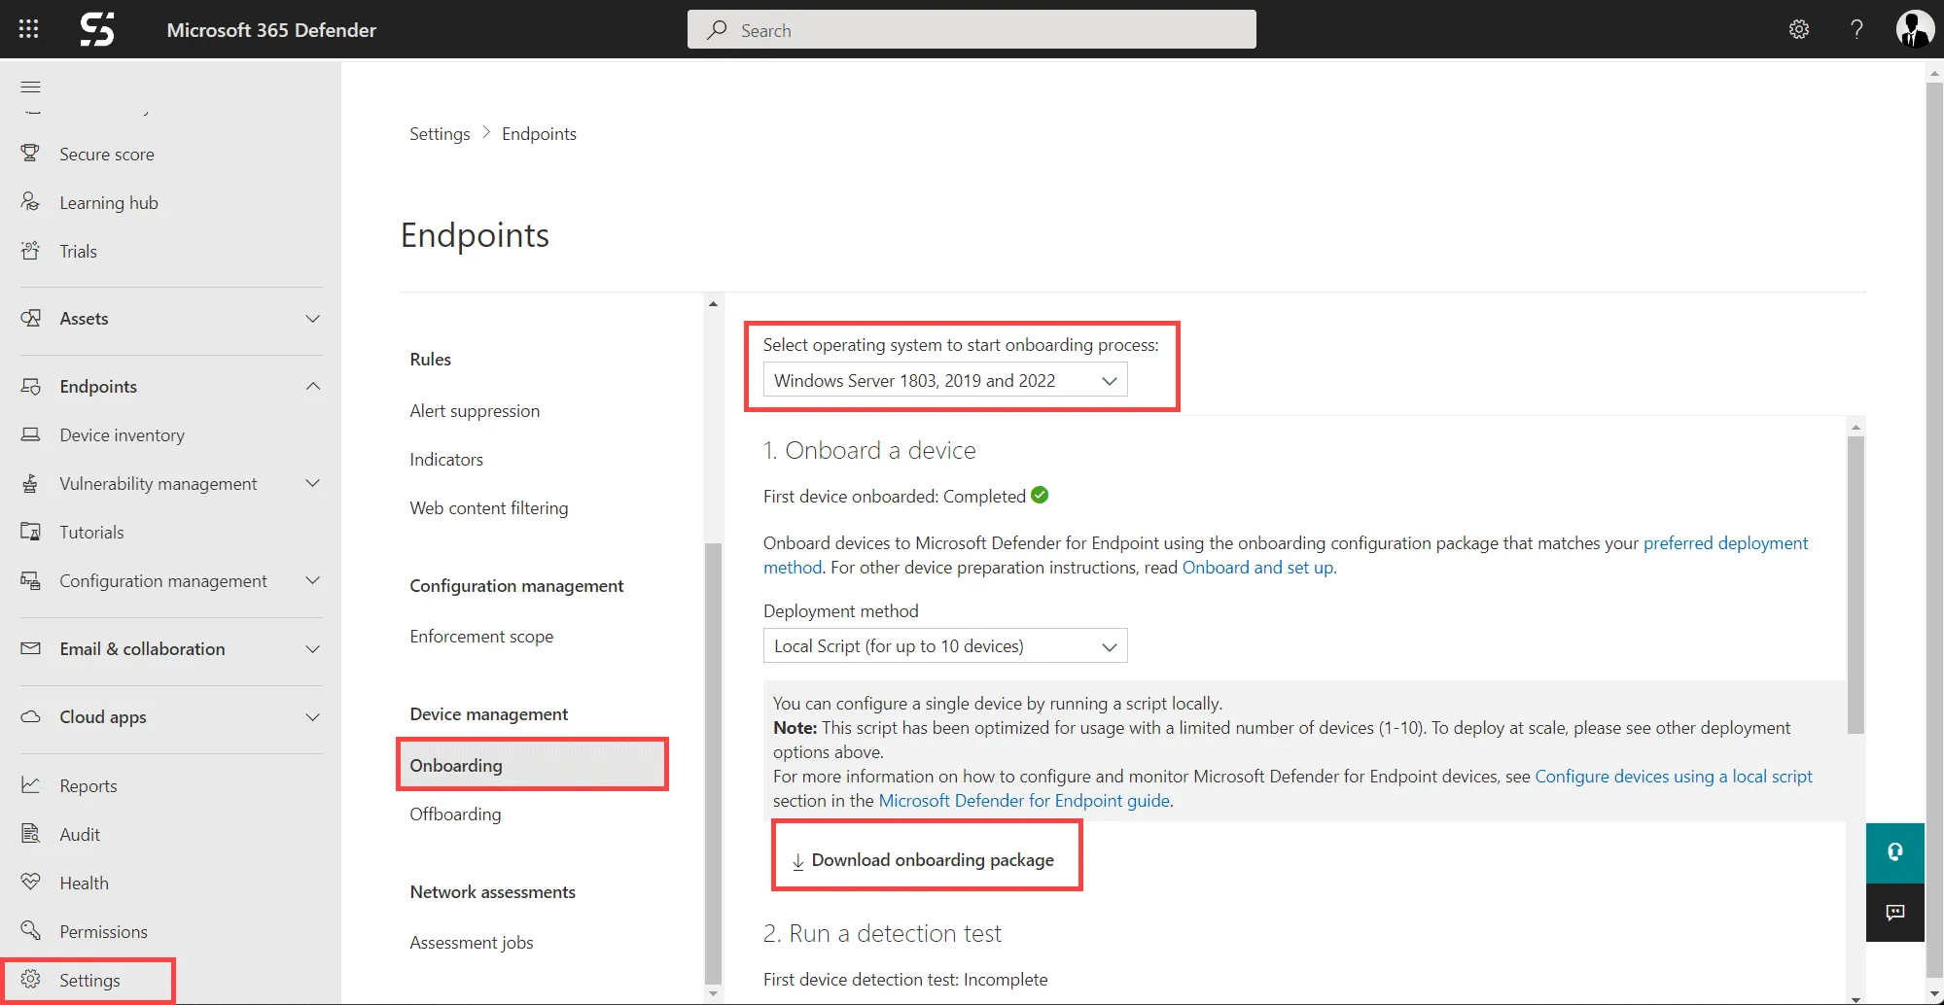The image size is (1944, 1005).
Task: Expand the Assets section chevron
Action: pyautogui.click(x=313, y=319)
